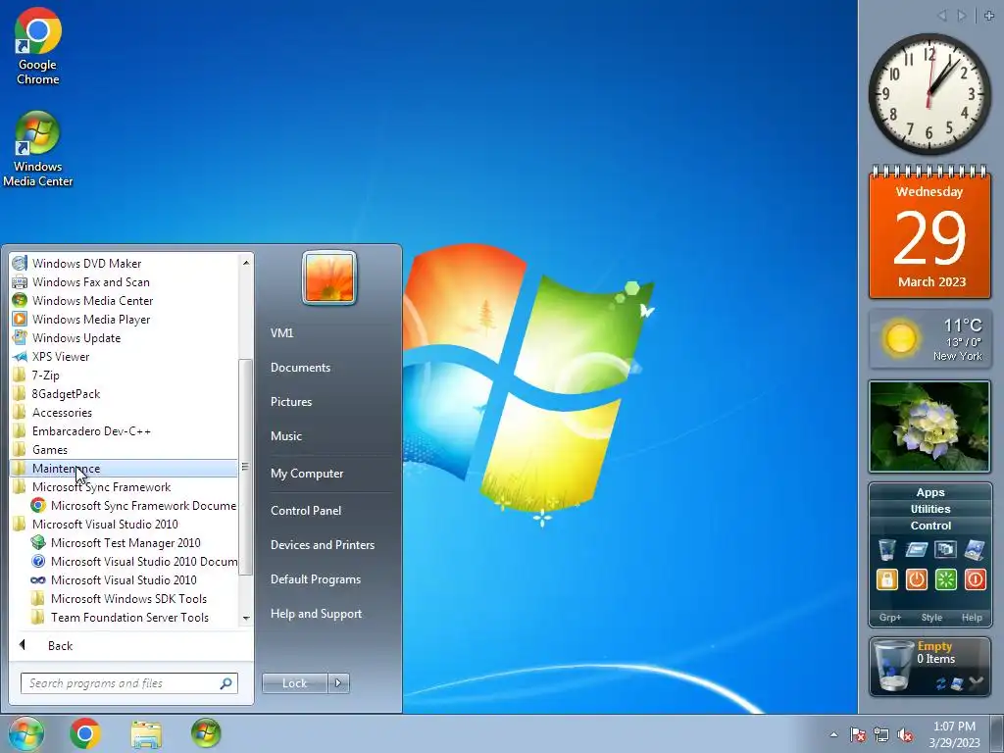Click the network tray icon
This screenshot has width=1004, height=753.
[881, 734]
